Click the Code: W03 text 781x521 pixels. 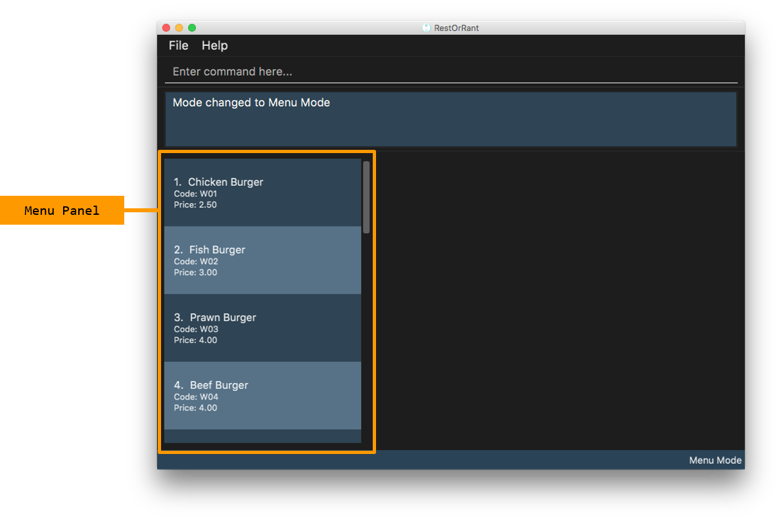coord(196,329)
